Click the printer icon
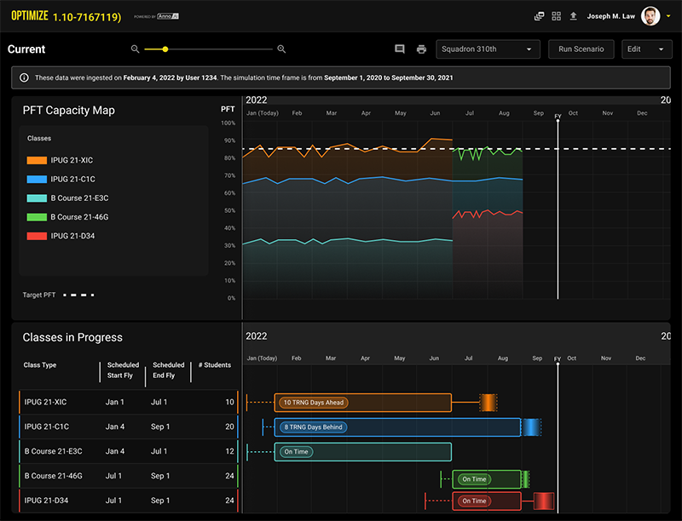The image size is (682, 521). pyautogui.click(x=421, y=49)
